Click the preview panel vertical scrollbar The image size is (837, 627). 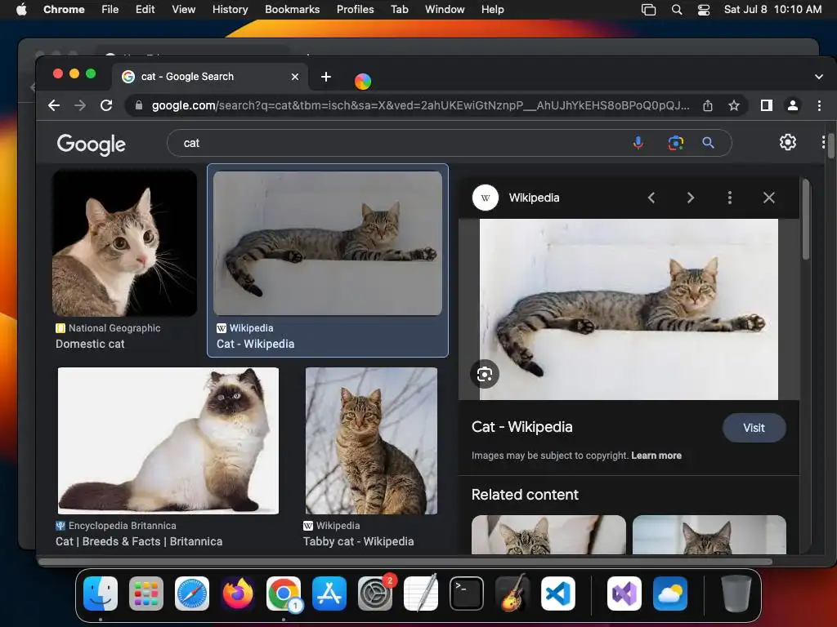pyautogui.click(x=805, y=220)
